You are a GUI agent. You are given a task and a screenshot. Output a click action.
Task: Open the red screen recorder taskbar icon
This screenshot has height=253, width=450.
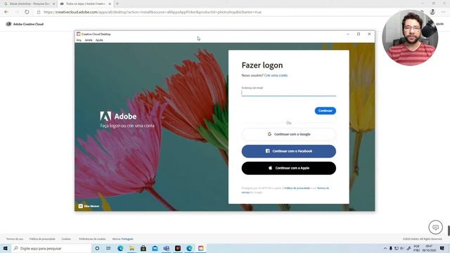click(178, 248)
